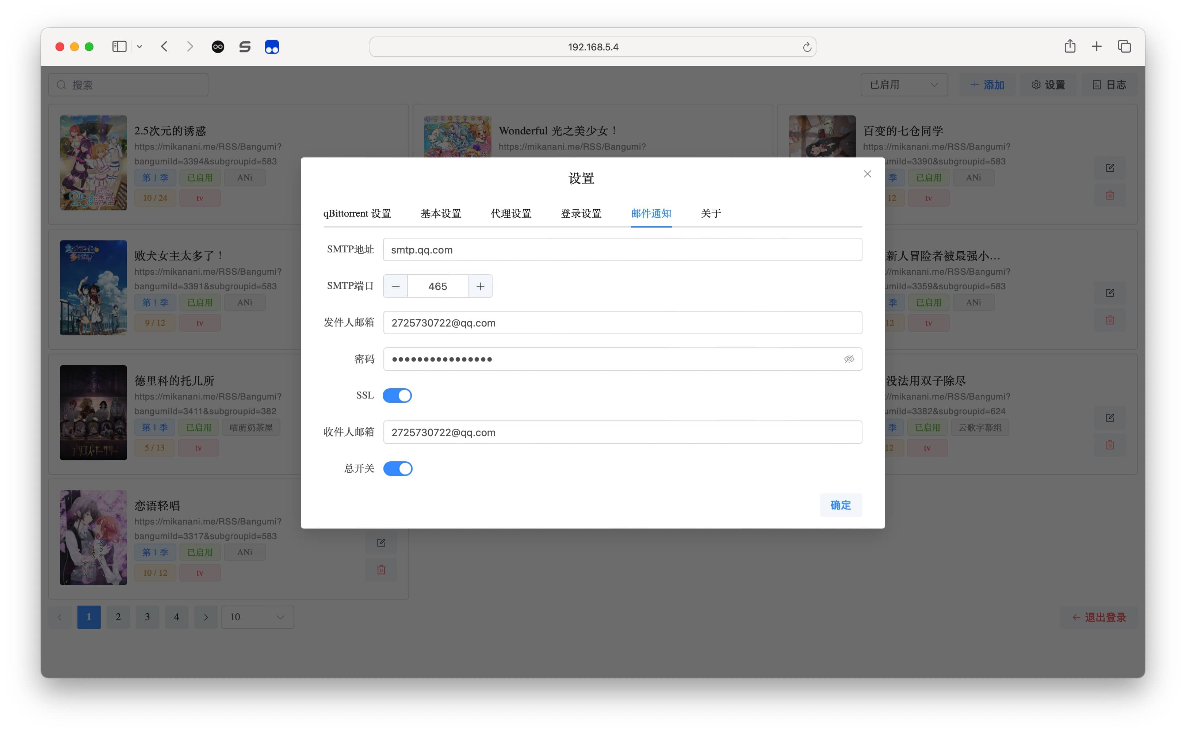
Task: Edit the 恋语轻唱 entry
Action: (x=381, y=543)
